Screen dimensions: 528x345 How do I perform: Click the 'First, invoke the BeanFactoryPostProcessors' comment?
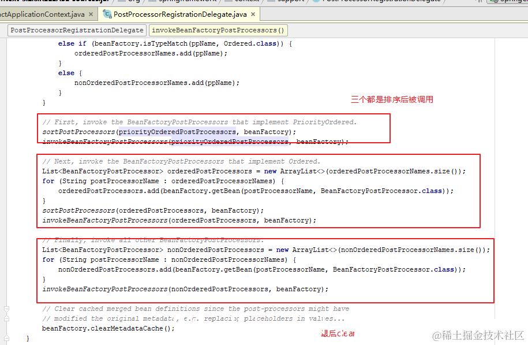[199, 122]
